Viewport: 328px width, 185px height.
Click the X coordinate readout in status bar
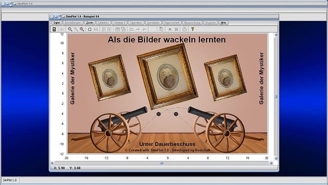(x=59, y=168)
